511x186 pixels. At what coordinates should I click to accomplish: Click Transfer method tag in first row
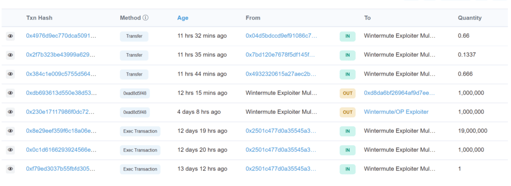[x=134, y=36]
